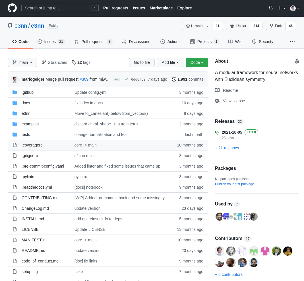Screen dimensions: 304x281
Task: Unstar the repository
Action: click(x=238, y=26)
